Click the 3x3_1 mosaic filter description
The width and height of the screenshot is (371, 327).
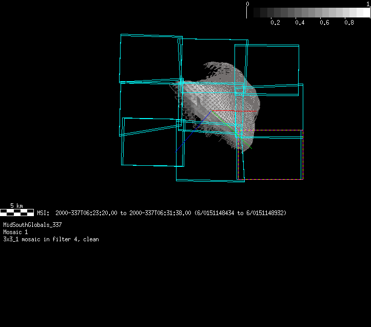(x=51, y=239)
